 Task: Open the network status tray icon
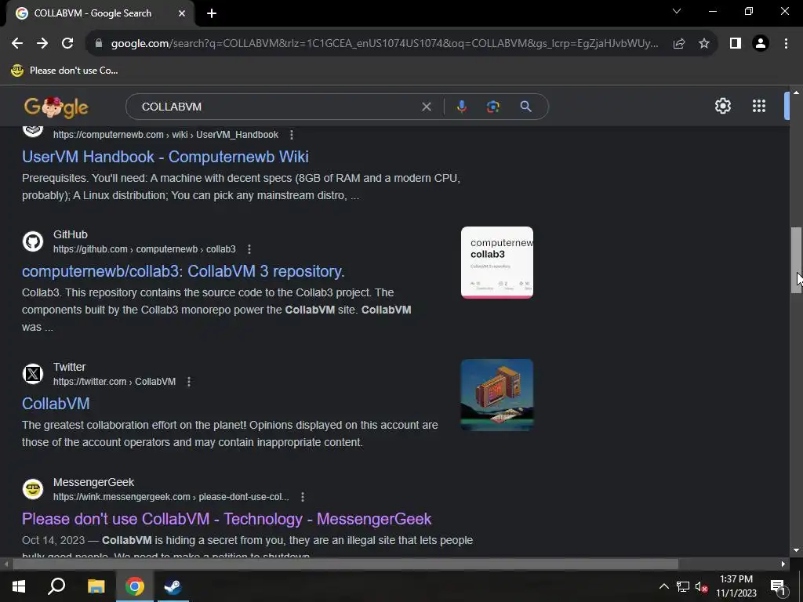click(683, 586)
